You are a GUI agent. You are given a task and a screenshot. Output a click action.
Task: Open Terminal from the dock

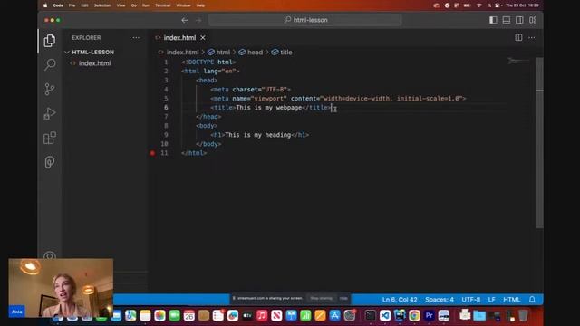click(x=371, y=315)
